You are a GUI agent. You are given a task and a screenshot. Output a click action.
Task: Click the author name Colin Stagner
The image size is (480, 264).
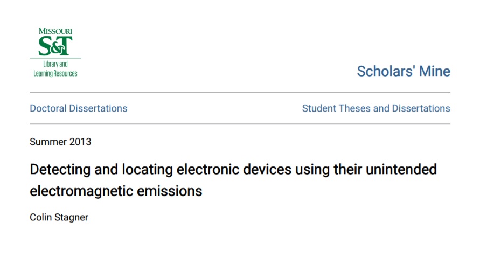[59, 217]
